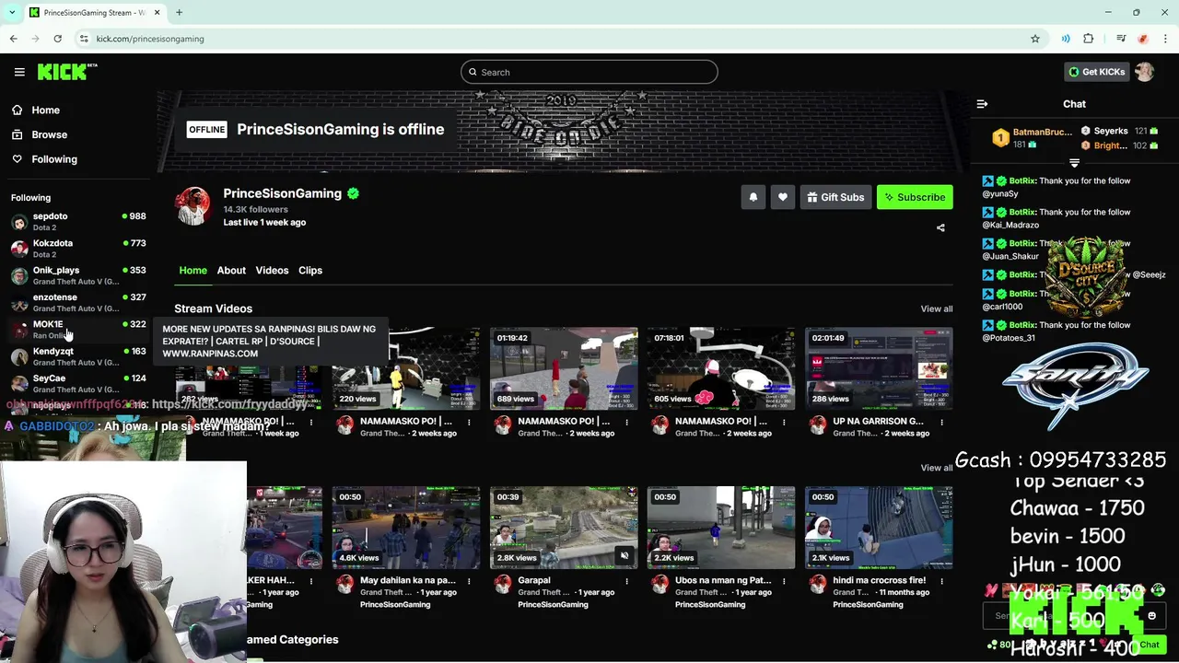Open the 4.6K views clip thumbnail

point(406,528)
